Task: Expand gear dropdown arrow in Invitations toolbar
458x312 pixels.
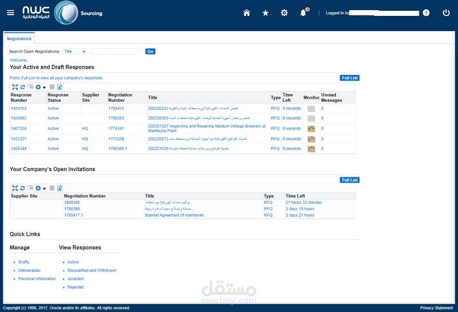Action: click(x=45, y=189)
